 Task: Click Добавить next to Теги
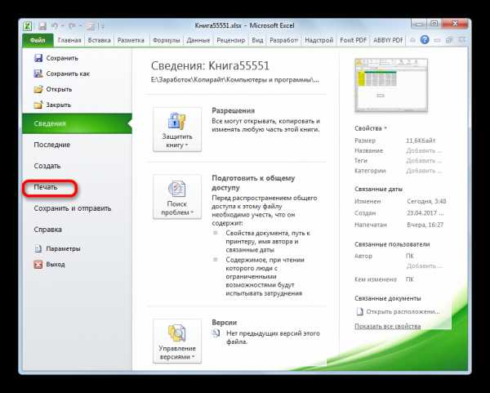[x=424, y=161]
